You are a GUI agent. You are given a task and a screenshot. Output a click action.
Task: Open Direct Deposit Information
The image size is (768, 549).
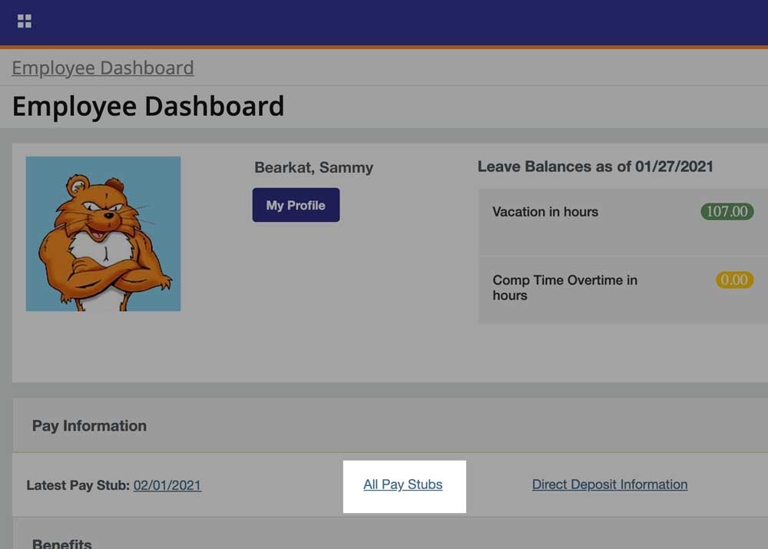tap(610, 485)
